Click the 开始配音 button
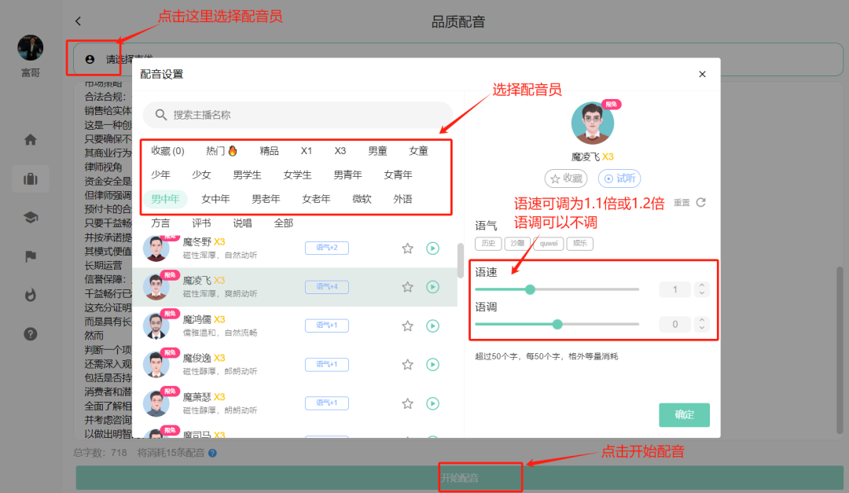849x493 pixels. tap(460, 478)
